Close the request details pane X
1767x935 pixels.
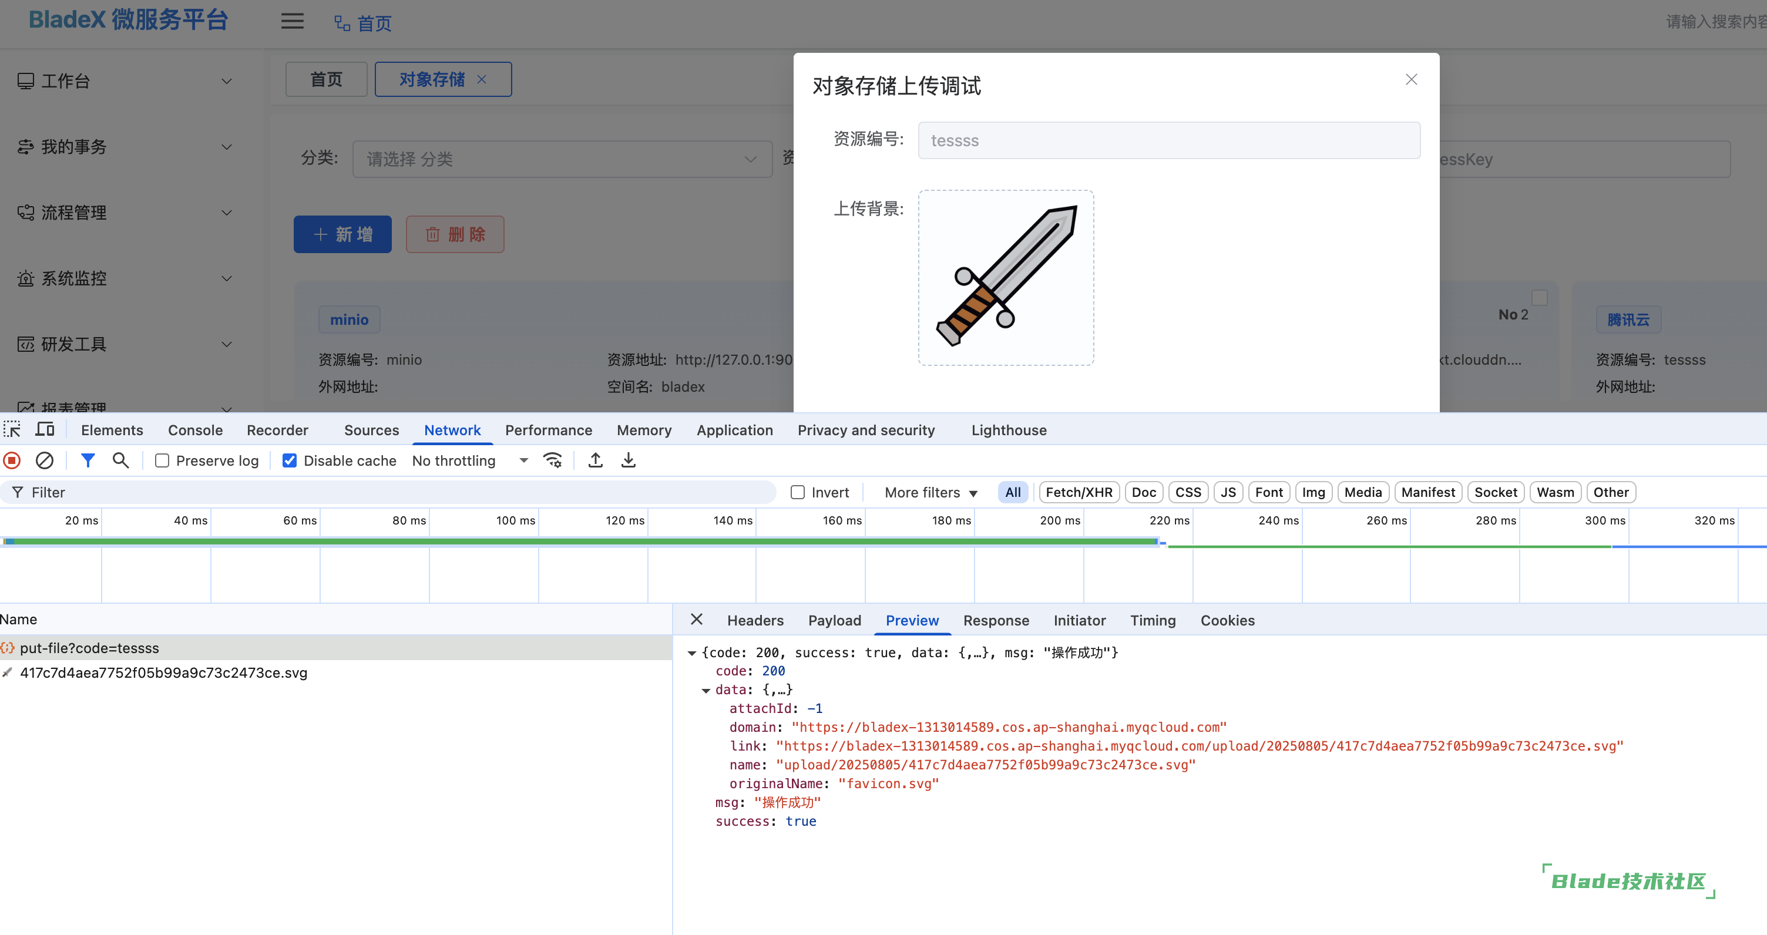[696, 620]
